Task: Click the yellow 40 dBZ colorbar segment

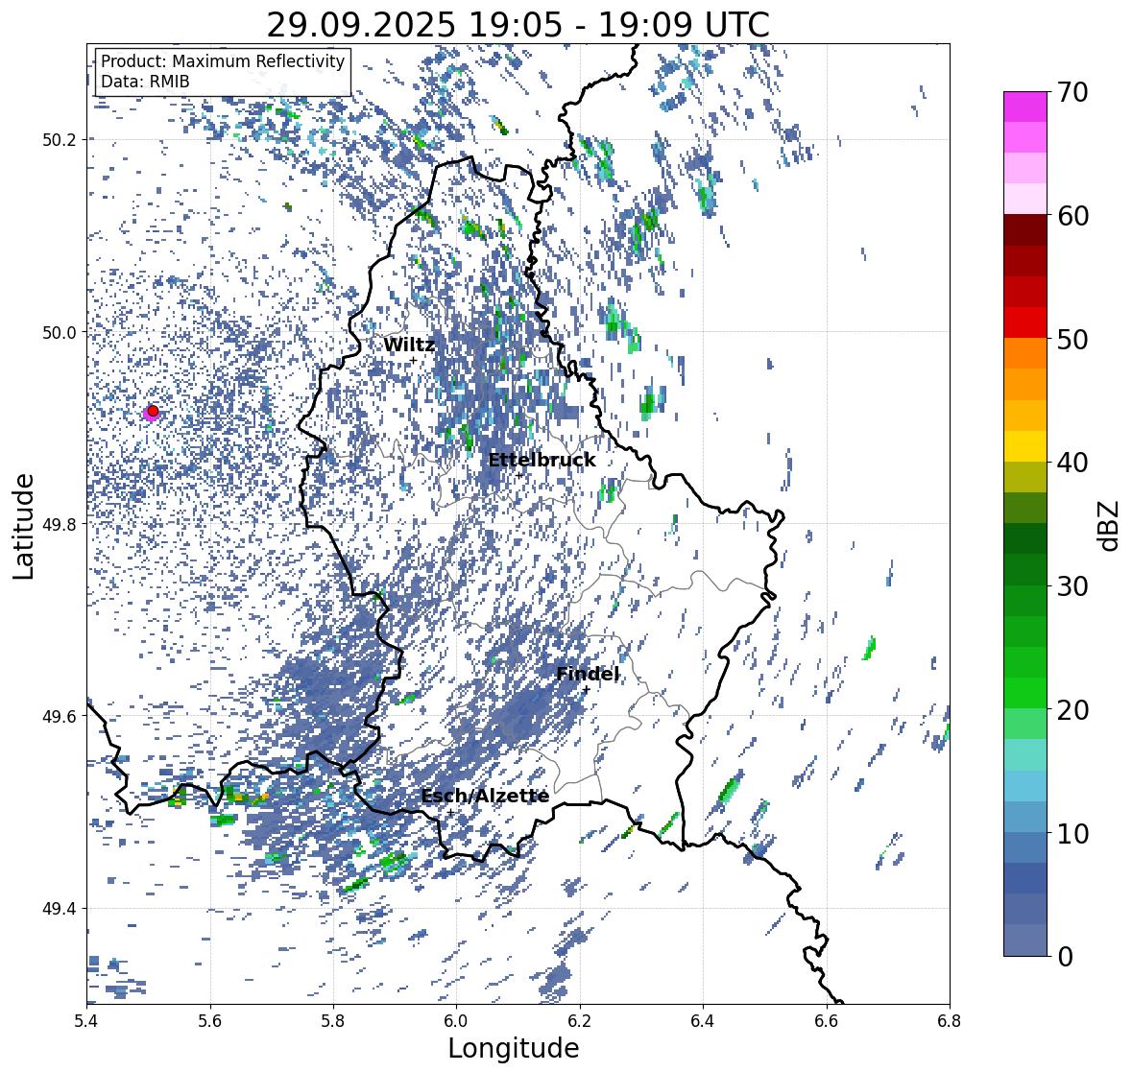Action: [x=1025, y=446]
